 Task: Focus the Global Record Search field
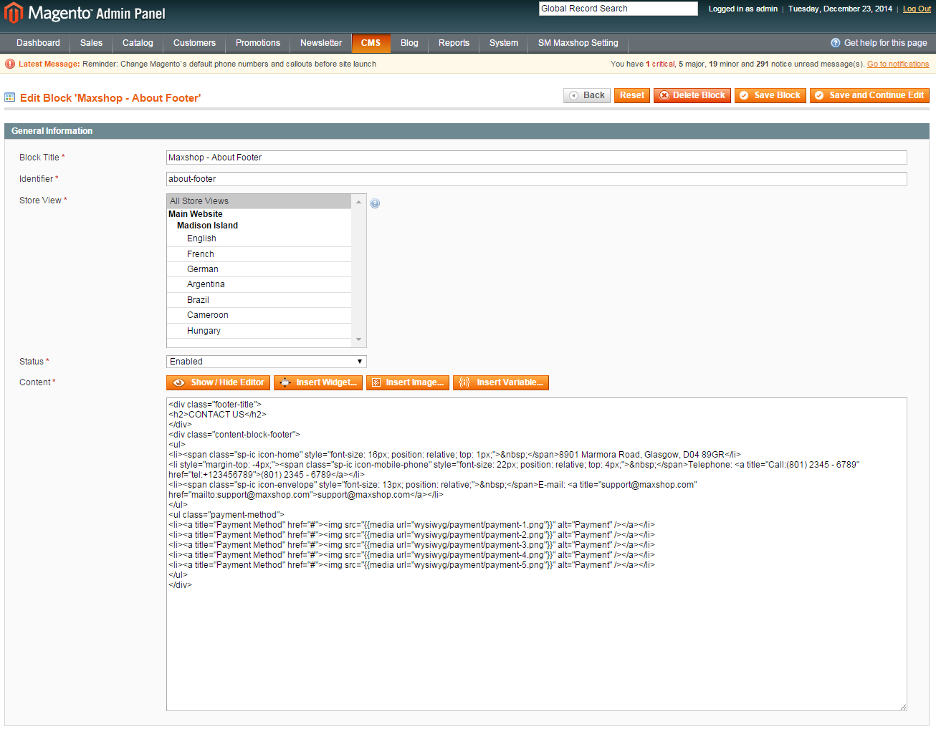[x=619, y=9]
